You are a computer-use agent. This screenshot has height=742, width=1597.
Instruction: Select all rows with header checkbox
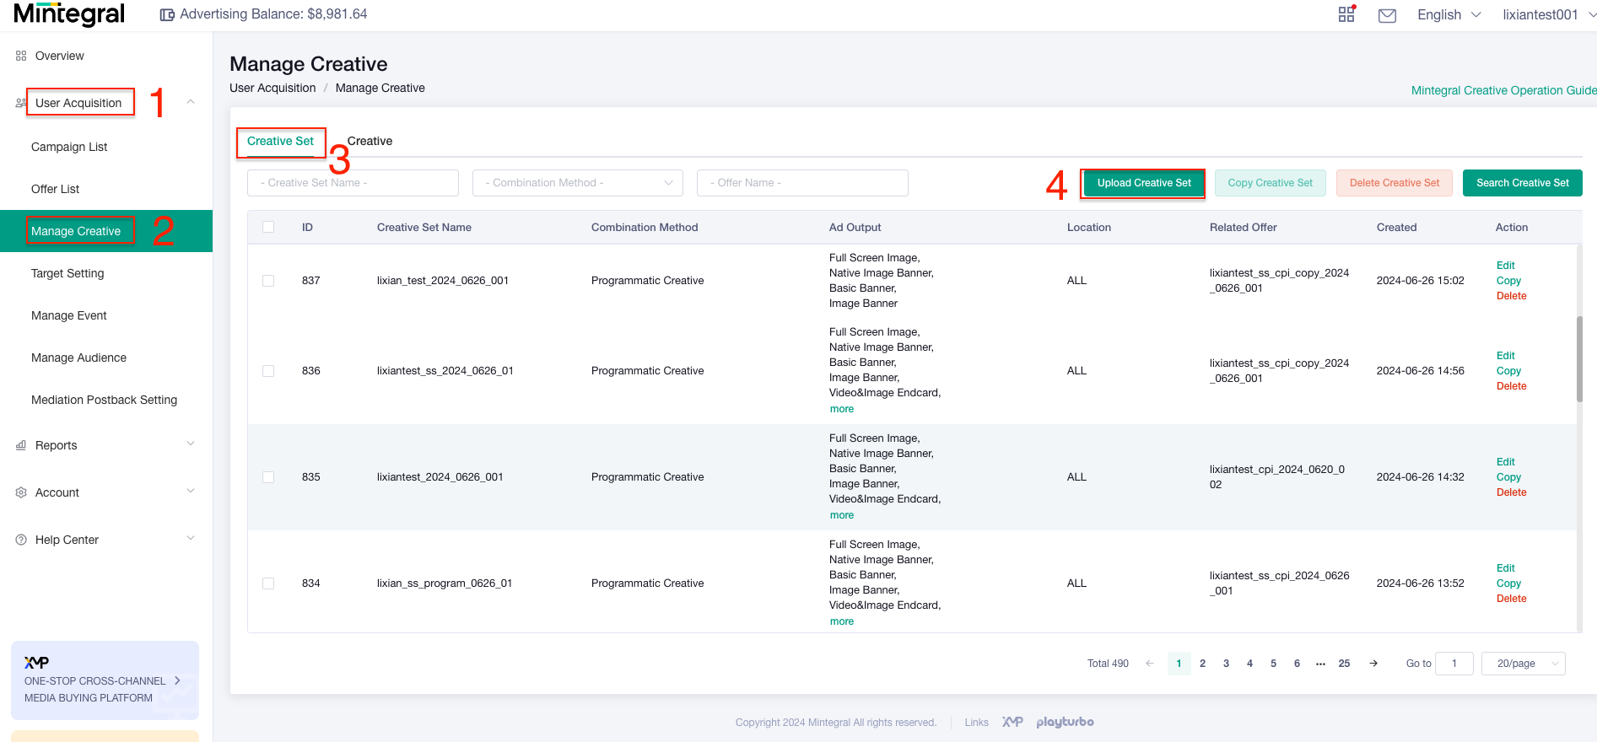[x=268, y=227]
